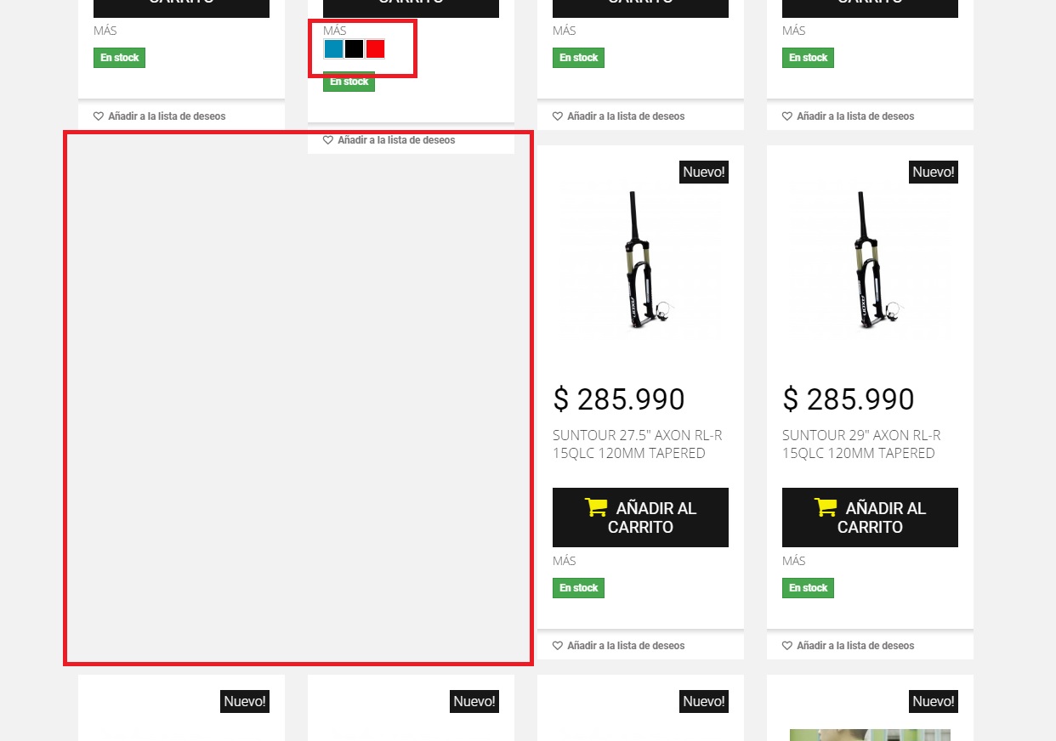Viewport: 1056px width, 741px height.
Task: Add SUNTOUR 29" fork to wishlist
Action: point(848,646)
